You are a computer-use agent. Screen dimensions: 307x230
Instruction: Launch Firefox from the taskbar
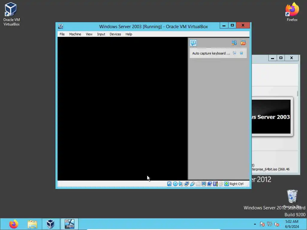(13, 224)
